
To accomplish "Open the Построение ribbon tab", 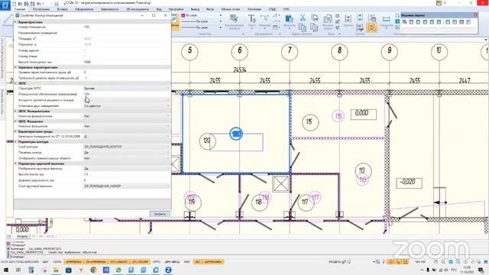I will pos(41,9).
